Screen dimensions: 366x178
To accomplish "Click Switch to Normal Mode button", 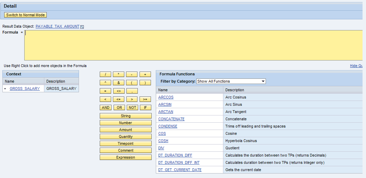I will (x=25, y=15).
